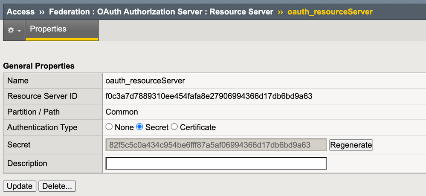The height and width of the screenshot is (196, 426).
Task: Click inside the Secret value field
Action: coord(216,145)
